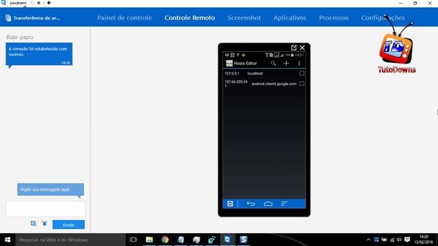Tap the phone Back navigation button
The image size is (438, 246).
pos(251,204)
